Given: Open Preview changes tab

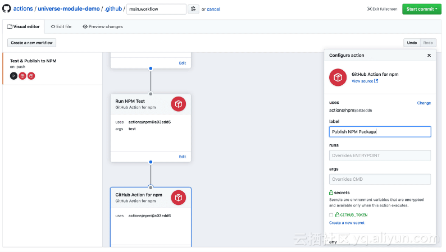Looking at the screenshot, I should pyautogui.click(x=103, y=27).
